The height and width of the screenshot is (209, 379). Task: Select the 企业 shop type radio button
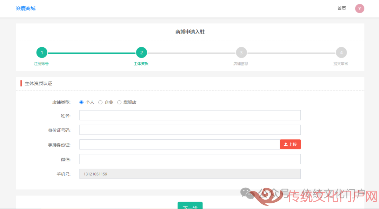tap(100, 103)
